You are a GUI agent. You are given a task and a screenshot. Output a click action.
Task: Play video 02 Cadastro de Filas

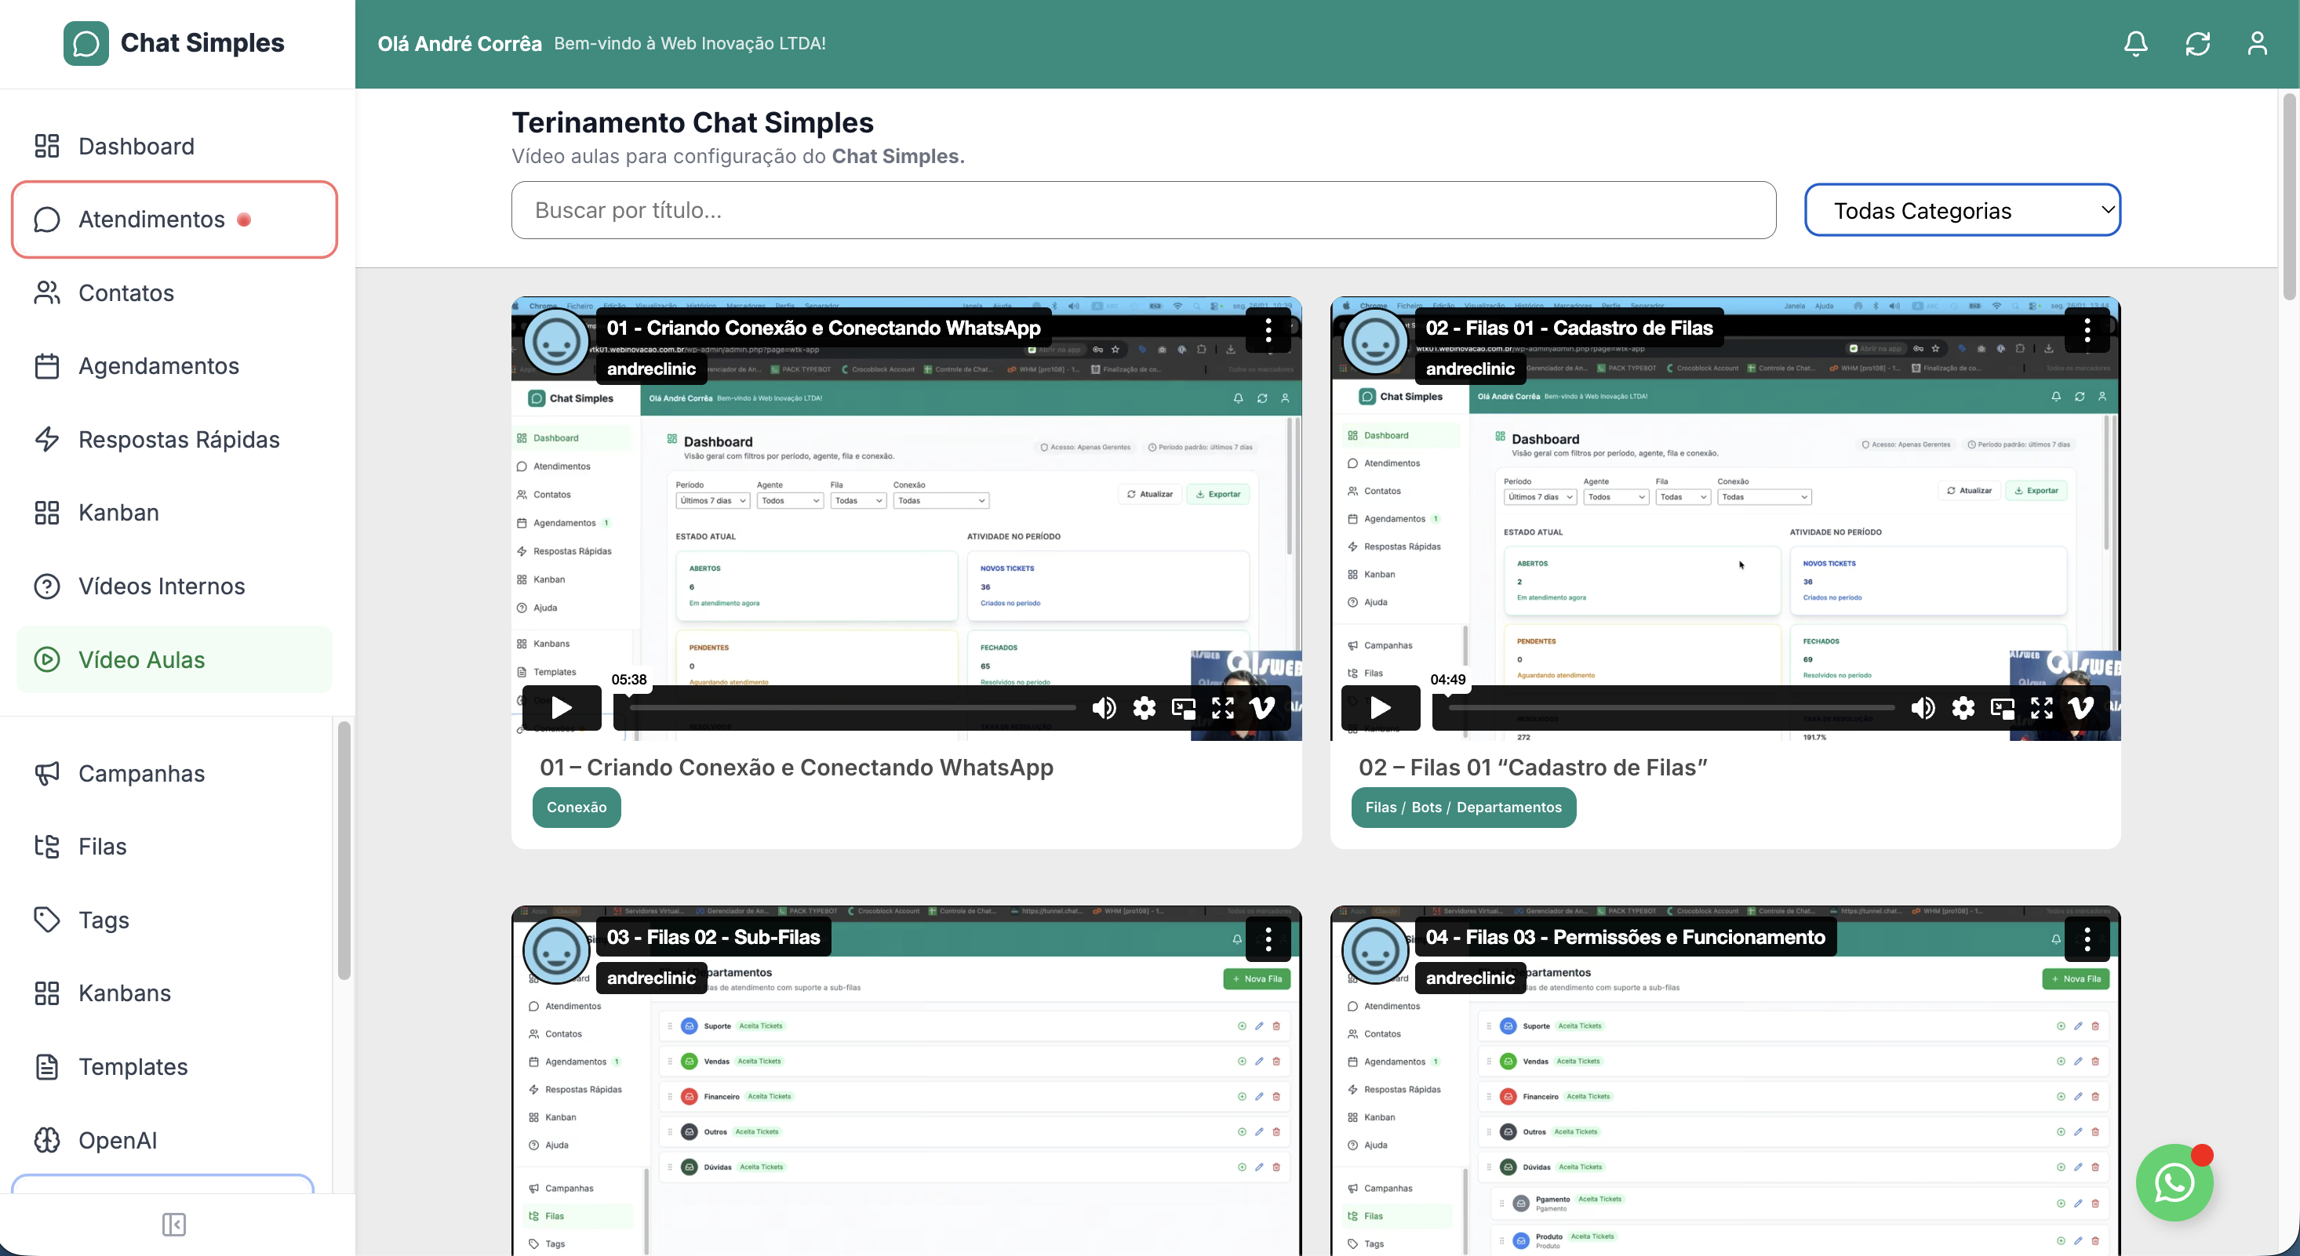point(1380,708)
